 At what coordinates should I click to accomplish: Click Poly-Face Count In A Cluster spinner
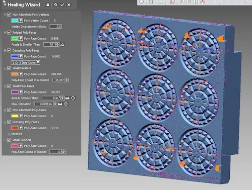(x=67, y=80)
